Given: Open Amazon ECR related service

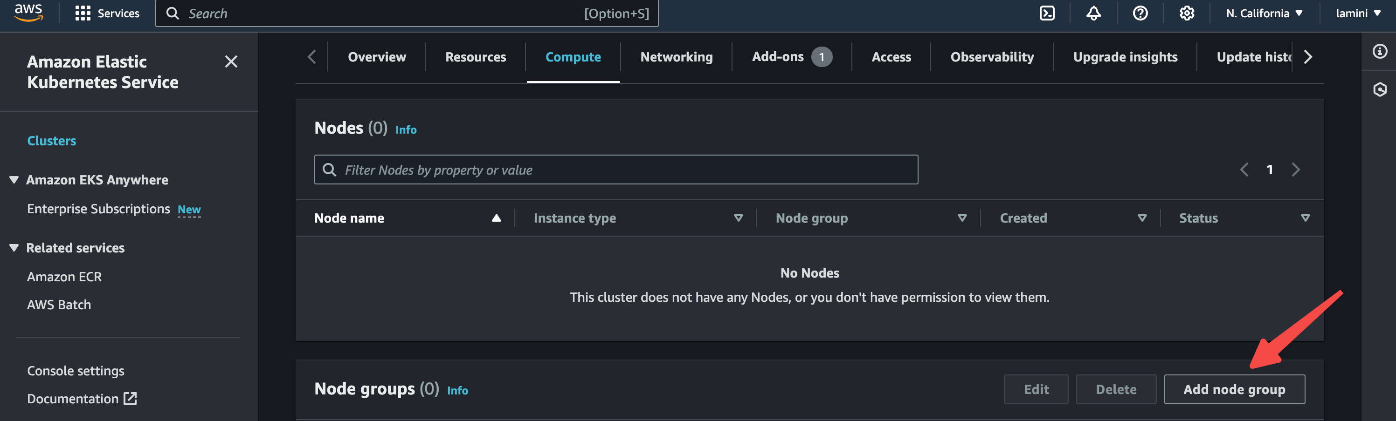Looking at the screenshot, I should (x=64, y=277).
